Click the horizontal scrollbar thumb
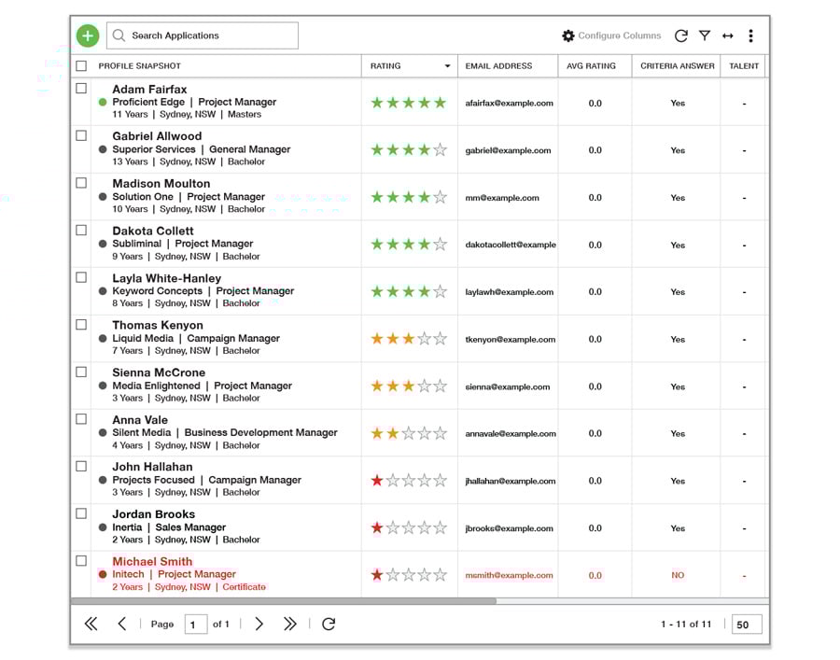The width and height of the screenshot is (840, 660). [x=284, y=601]
